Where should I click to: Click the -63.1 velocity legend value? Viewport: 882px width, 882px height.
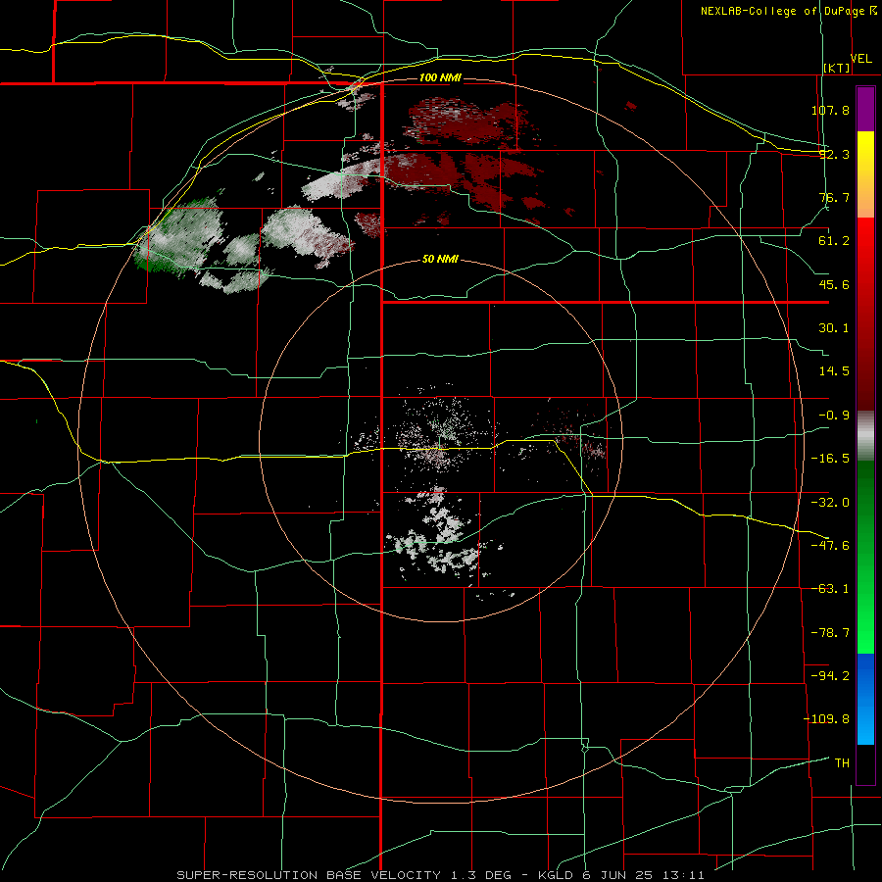click(x=830, y=589)
